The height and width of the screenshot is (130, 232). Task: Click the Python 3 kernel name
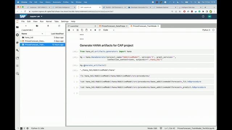point(206,30)
